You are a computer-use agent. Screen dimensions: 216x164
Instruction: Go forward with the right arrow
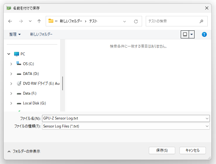[21, 21]
